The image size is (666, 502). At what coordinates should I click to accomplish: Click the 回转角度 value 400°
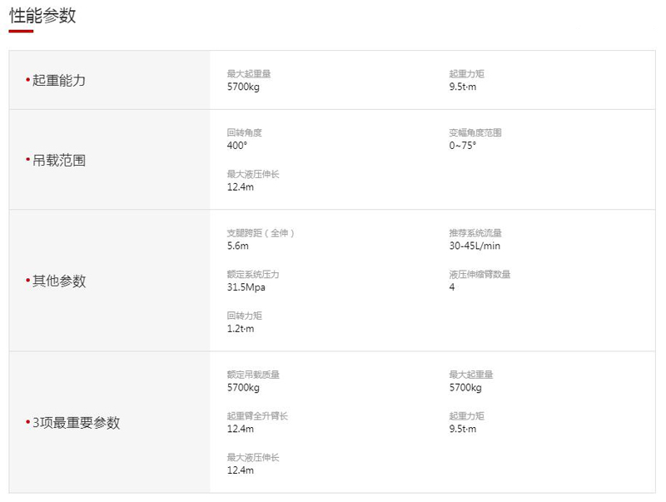tap(237, 146)
